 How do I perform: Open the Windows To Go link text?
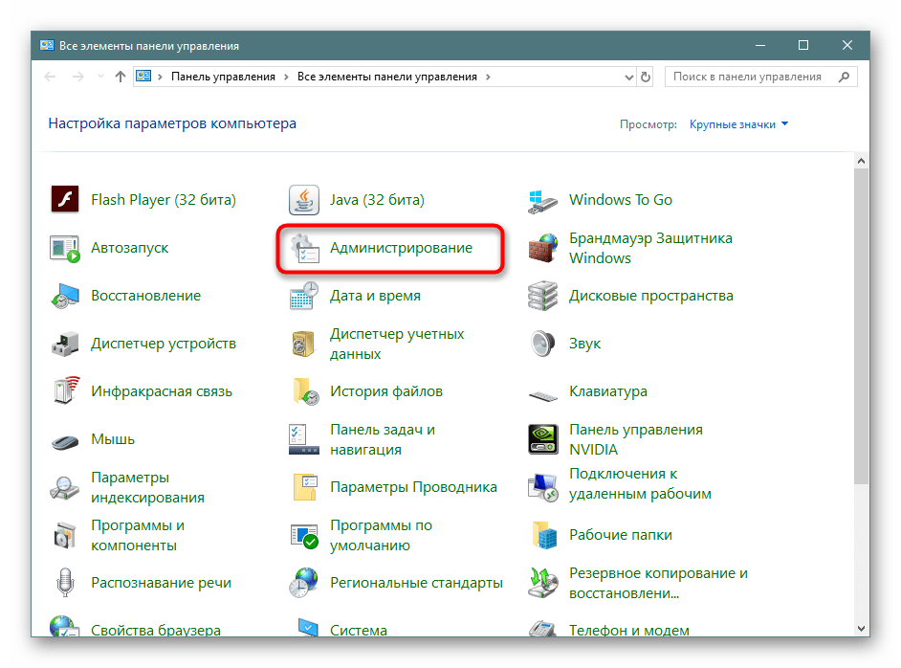coord(620,199)
